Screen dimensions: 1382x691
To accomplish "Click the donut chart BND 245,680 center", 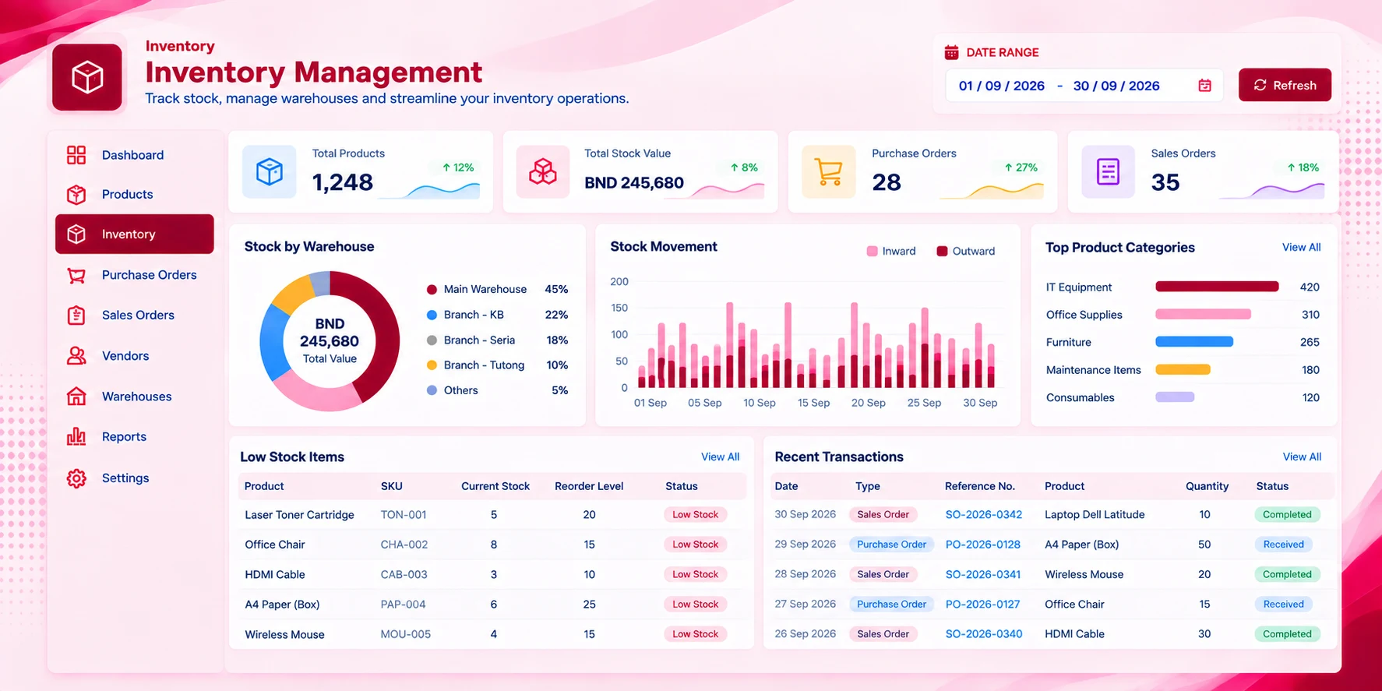I will [x=330, y=341].
